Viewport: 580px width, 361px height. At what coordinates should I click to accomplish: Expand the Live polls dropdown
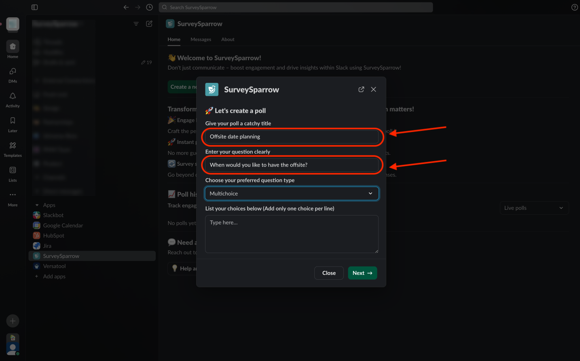coord(534,208)
